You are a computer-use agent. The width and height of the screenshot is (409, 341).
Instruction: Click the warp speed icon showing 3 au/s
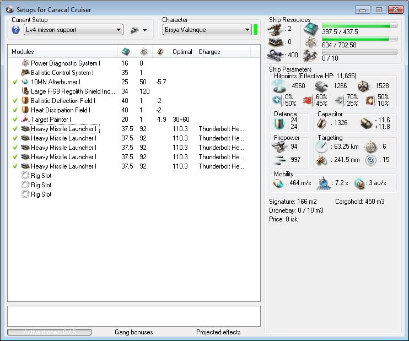coord(359,183)
